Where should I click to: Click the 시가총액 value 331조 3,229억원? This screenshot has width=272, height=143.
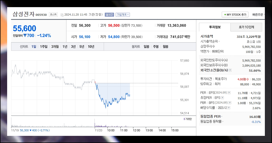248,37
